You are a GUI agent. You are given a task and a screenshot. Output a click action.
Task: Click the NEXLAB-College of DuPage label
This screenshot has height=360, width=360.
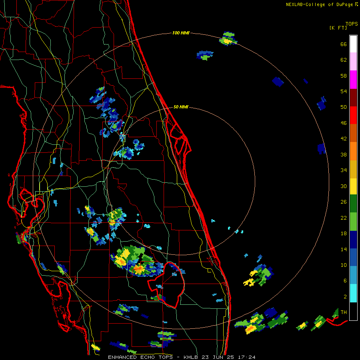(x=320, y=4)
